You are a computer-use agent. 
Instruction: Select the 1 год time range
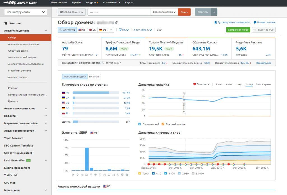point(239,84)
